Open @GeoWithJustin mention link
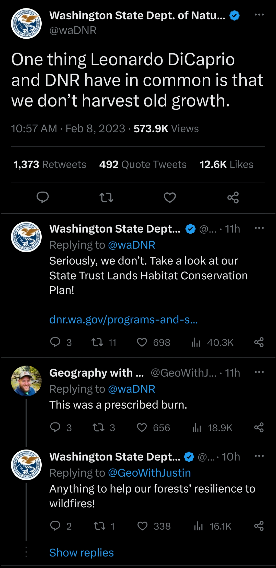Viewport: 276px width, 568px height. 149,473
